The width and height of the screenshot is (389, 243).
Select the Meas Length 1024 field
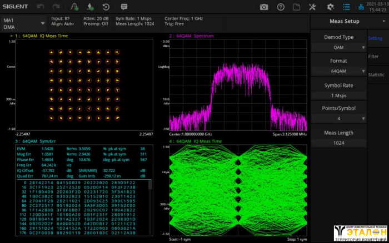(338, 143)
